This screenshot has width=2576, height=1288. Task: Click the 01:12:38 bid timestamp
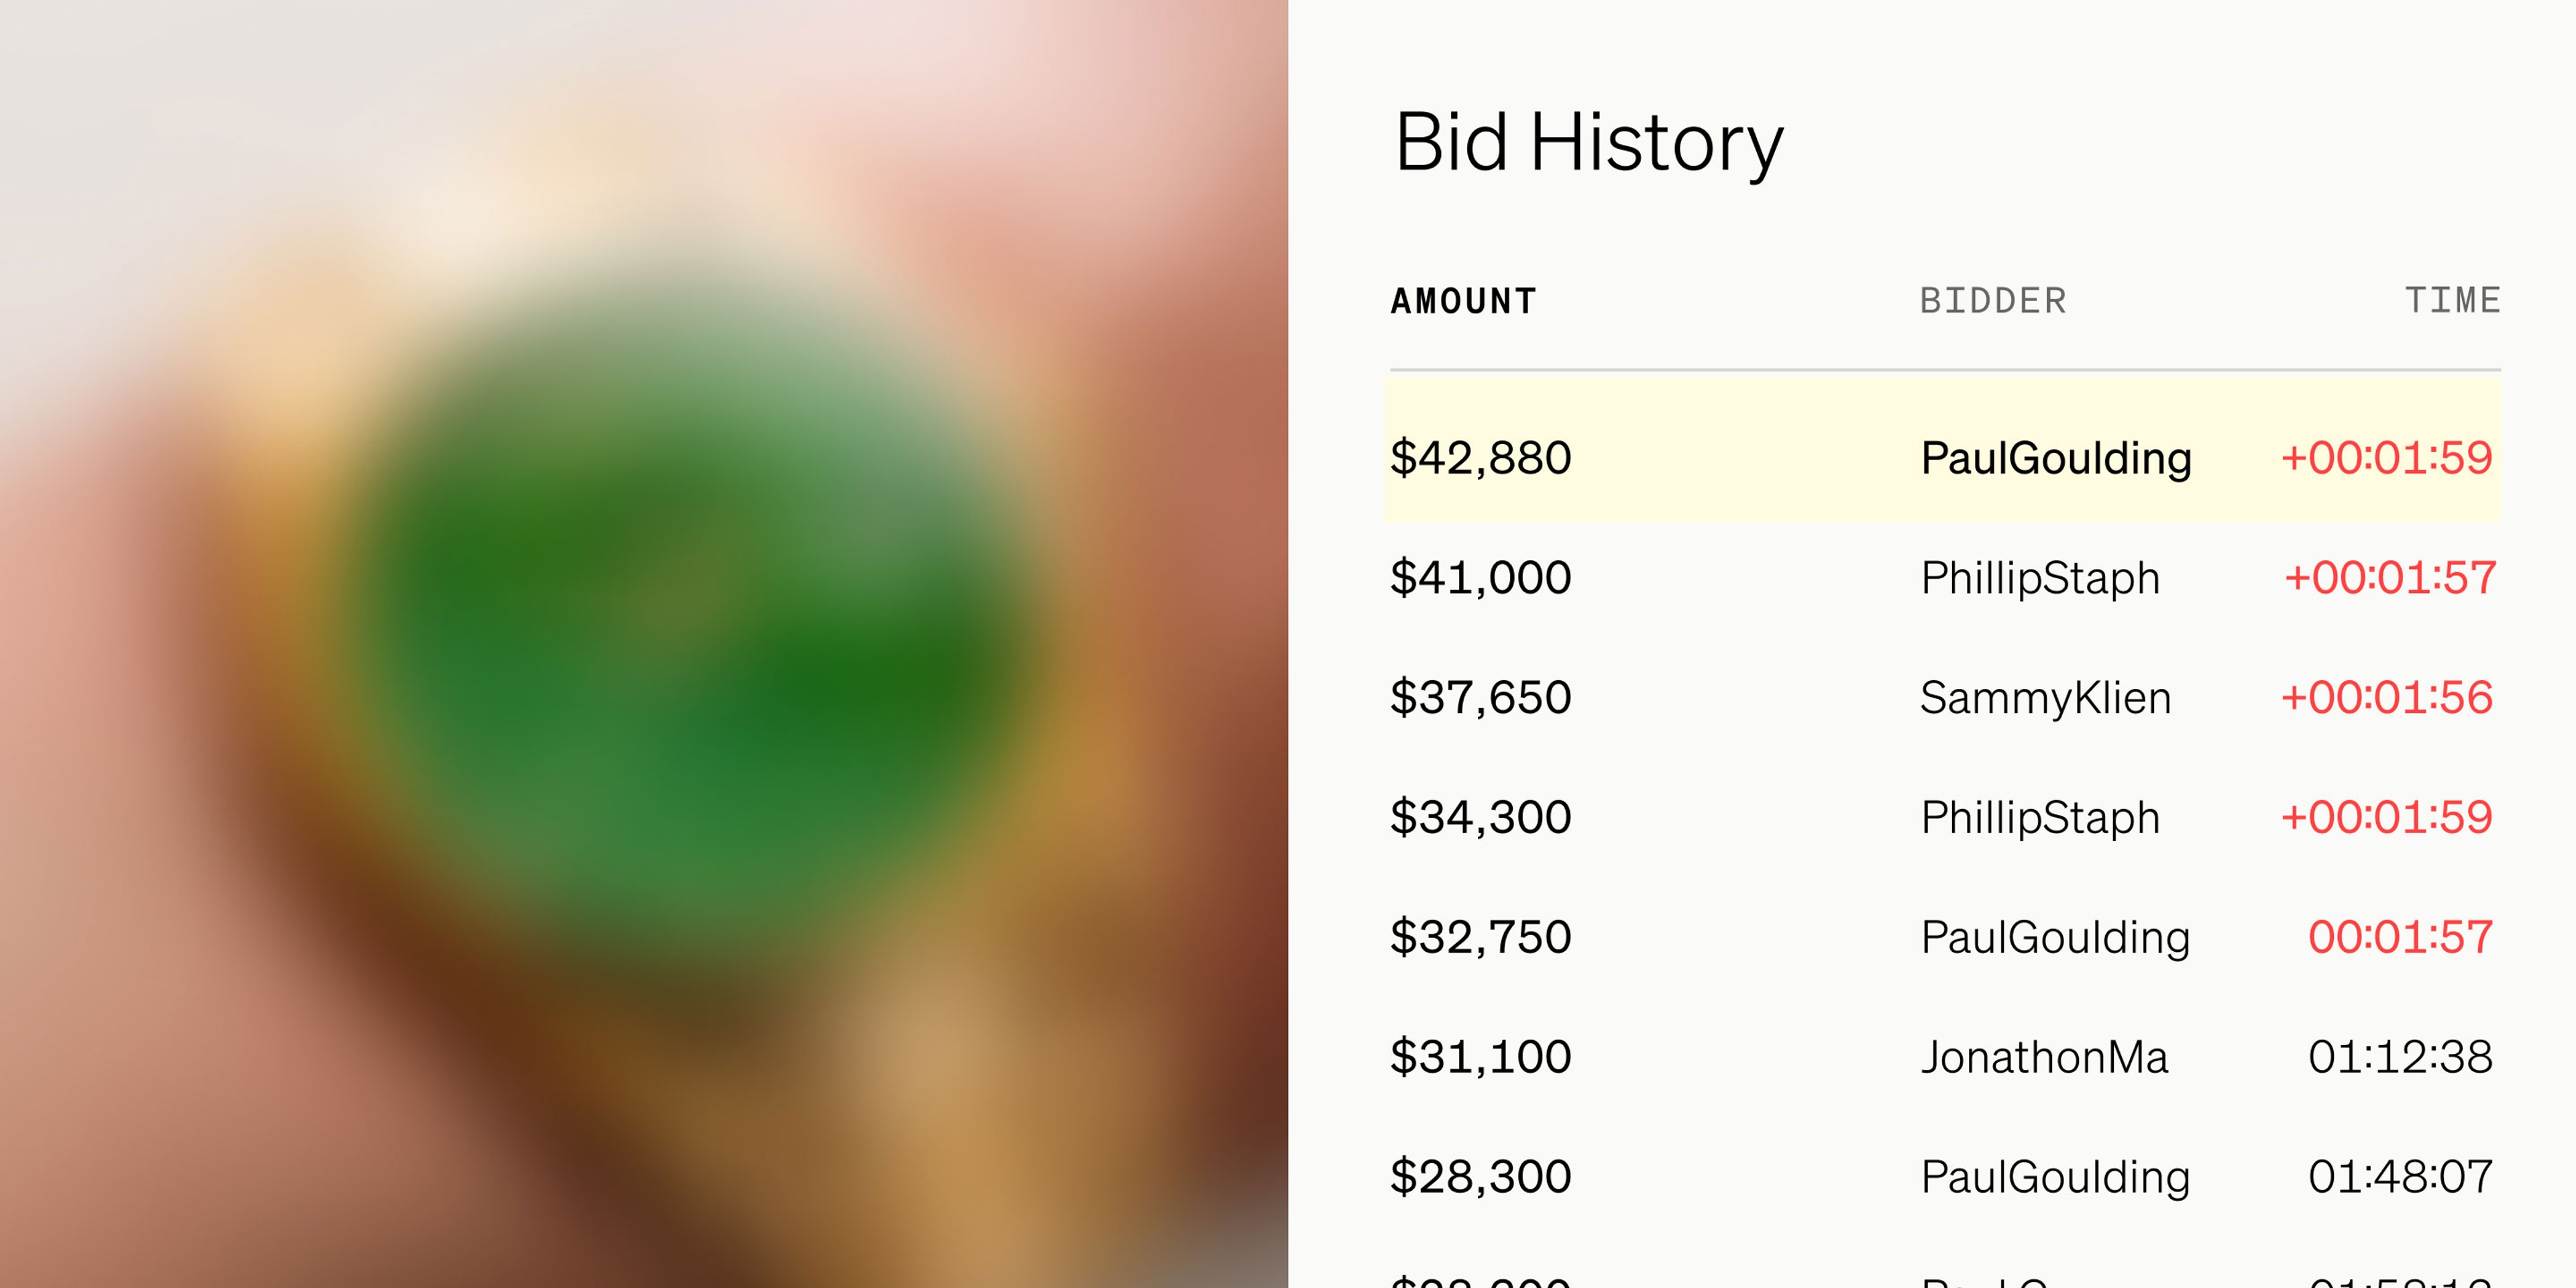pos(2400,1057)
